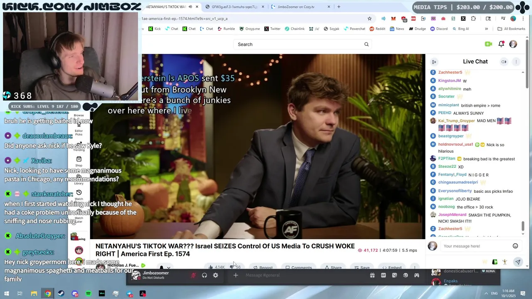The width and height of the screenshot is (532, 299).
Task: Open the Rumble bookmark
Action: pos(226,29)
